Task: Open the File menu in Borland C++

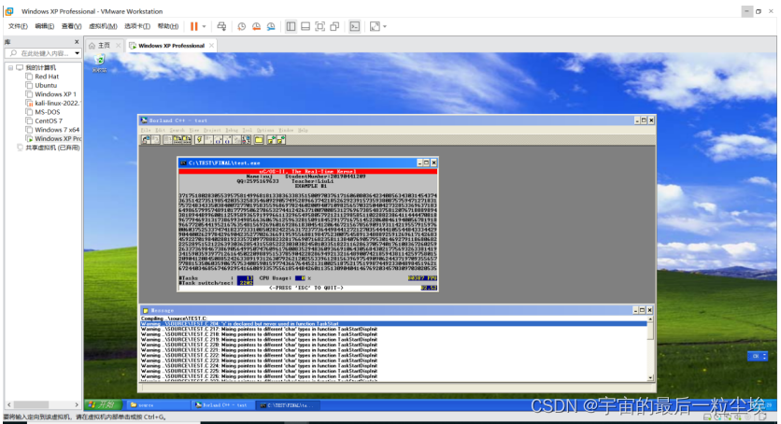Action: tap(146, 131)
